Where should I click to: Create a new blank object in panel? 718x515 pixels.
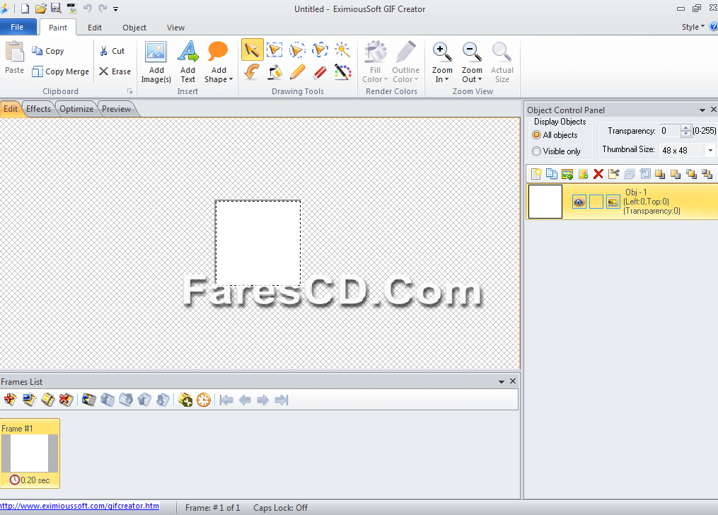[536, 174]
